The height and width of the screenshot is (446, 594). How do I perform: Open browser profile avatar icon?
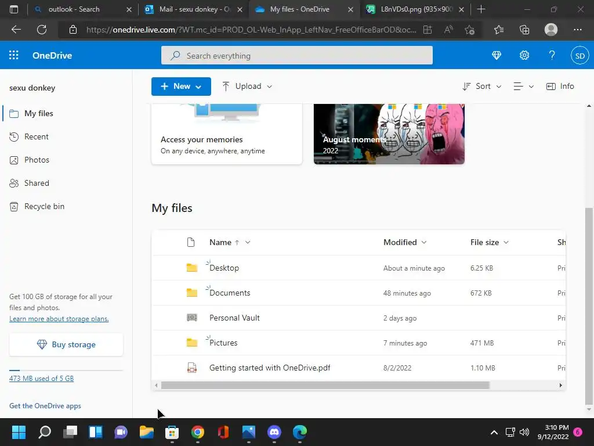point(551,30)
